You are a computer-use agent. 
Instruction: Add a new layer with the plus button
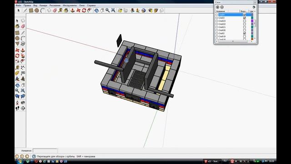click(217, 7)
